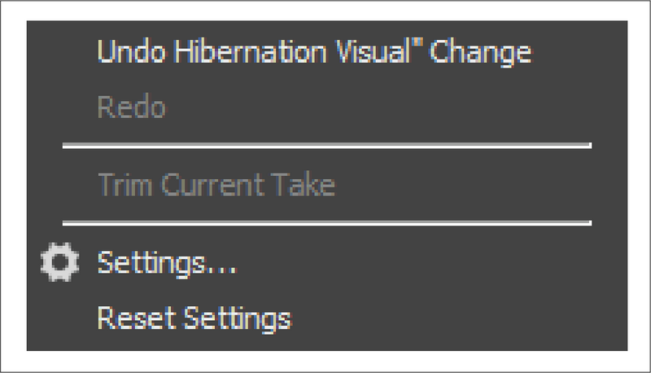Click the Settings gear icon
Screen dimensions: 651x373
[59, 263]
